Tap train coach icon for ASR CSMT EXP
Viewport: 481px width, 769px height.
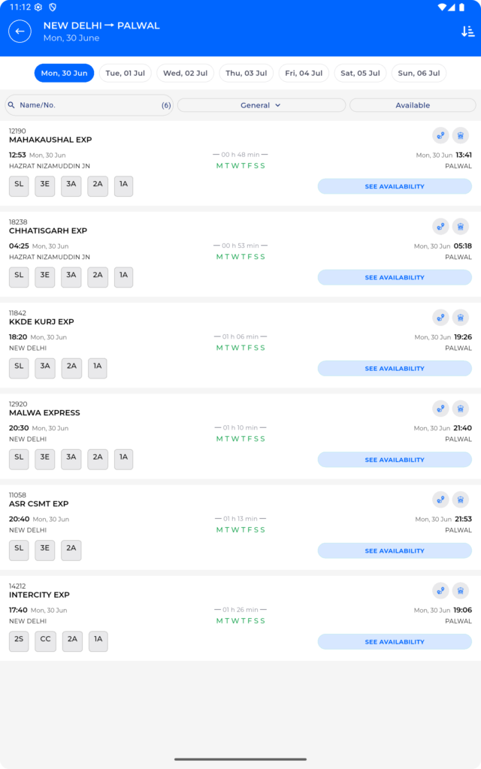(461, 499)
